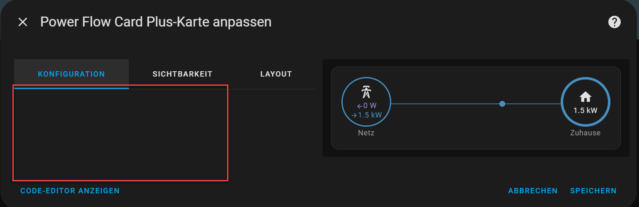The height and width of the screenshot is (207, 639).
Task: Click the Zuhause label
Action: pyautogui.click(x=585, y=133)
